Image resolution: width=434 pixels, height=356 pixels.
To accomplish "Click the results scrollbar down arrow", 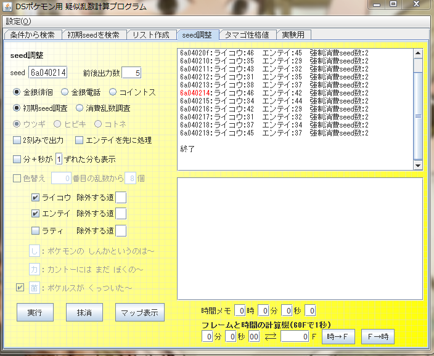I will (418, 166).
